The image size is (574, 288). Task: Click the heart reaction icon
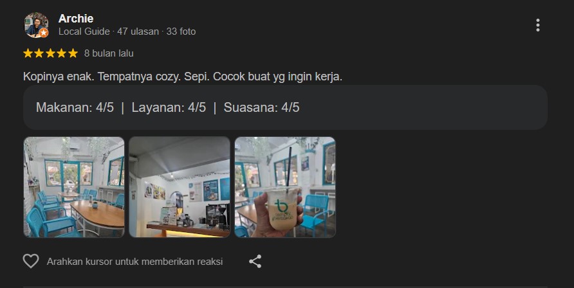[x=31, y=261]
